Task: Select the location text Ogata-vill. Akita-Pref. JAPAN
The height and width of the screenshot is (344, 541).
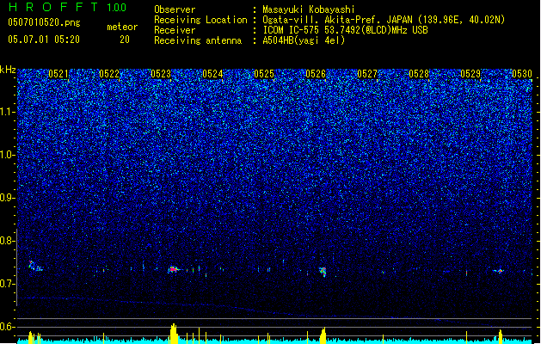Action: [337, 20]
